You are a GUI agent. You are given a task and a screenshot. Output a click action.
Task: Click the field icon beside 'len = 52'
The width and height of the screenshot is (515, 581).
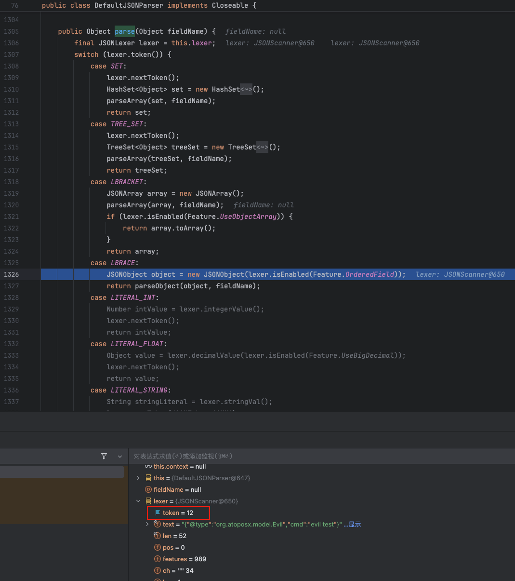[x=157, y=536]
